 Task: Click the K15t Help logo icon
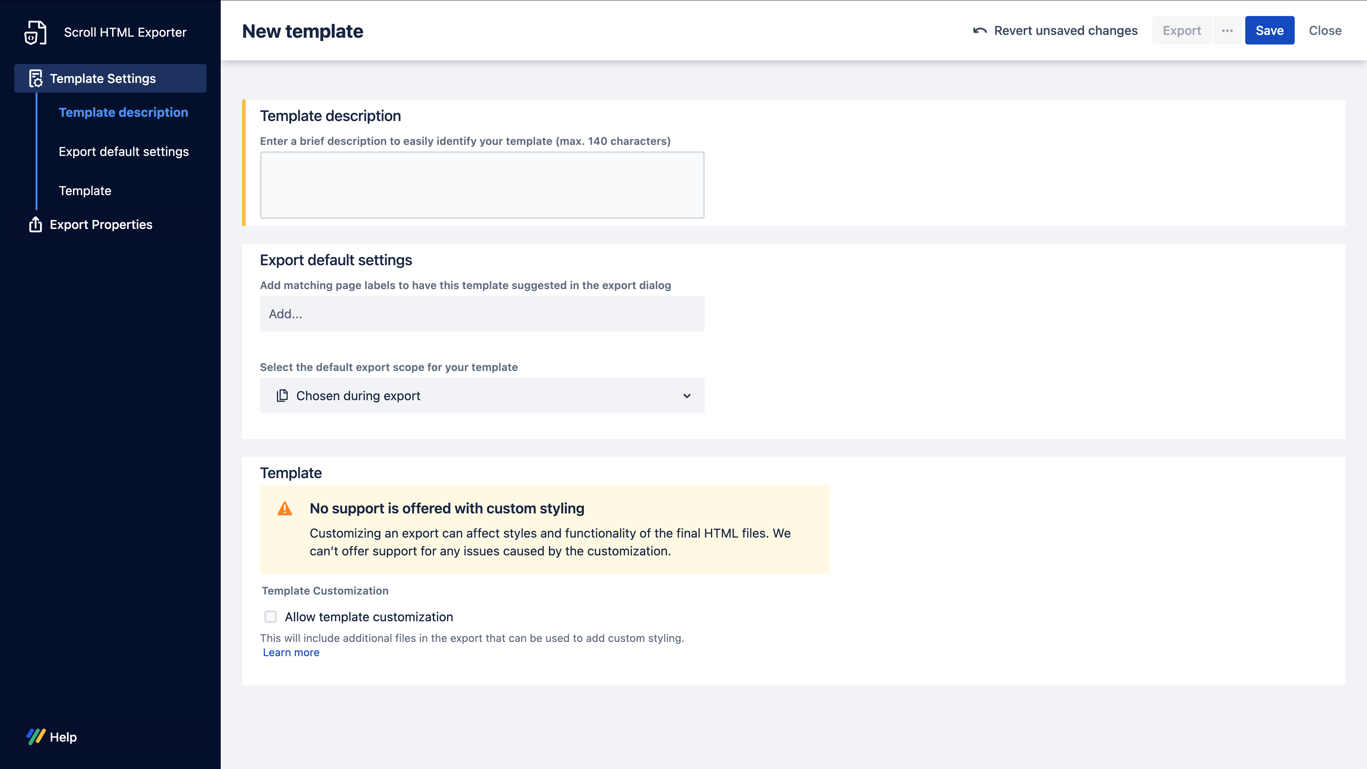pos(36,737)
